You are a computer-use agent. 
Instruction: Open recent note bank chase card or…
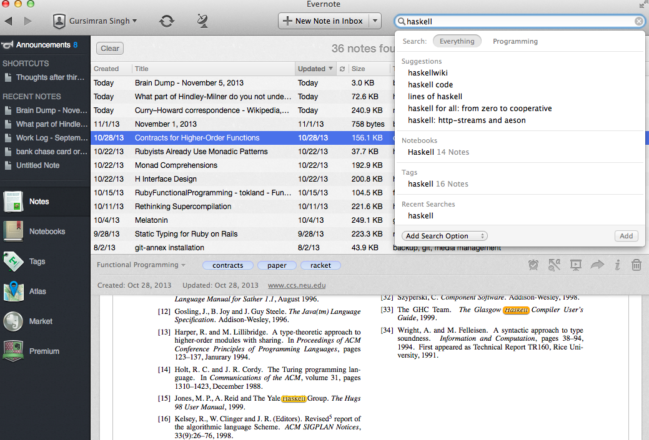(x=45, y=152)
